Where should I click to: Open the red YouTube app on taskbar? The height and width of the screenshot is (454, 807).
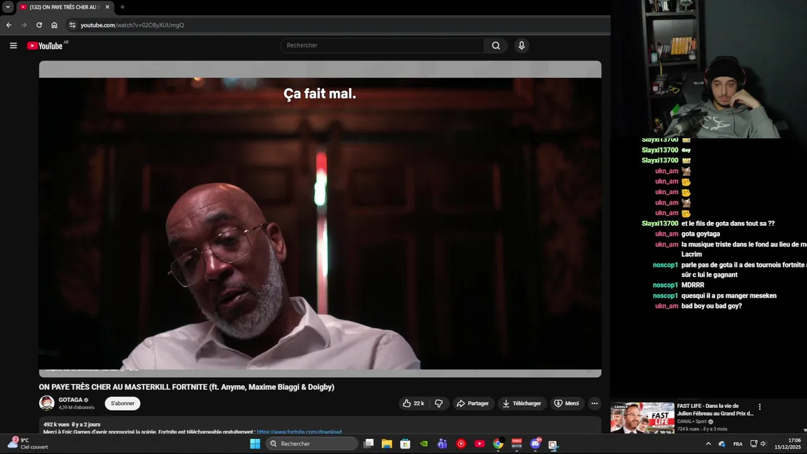479,444
